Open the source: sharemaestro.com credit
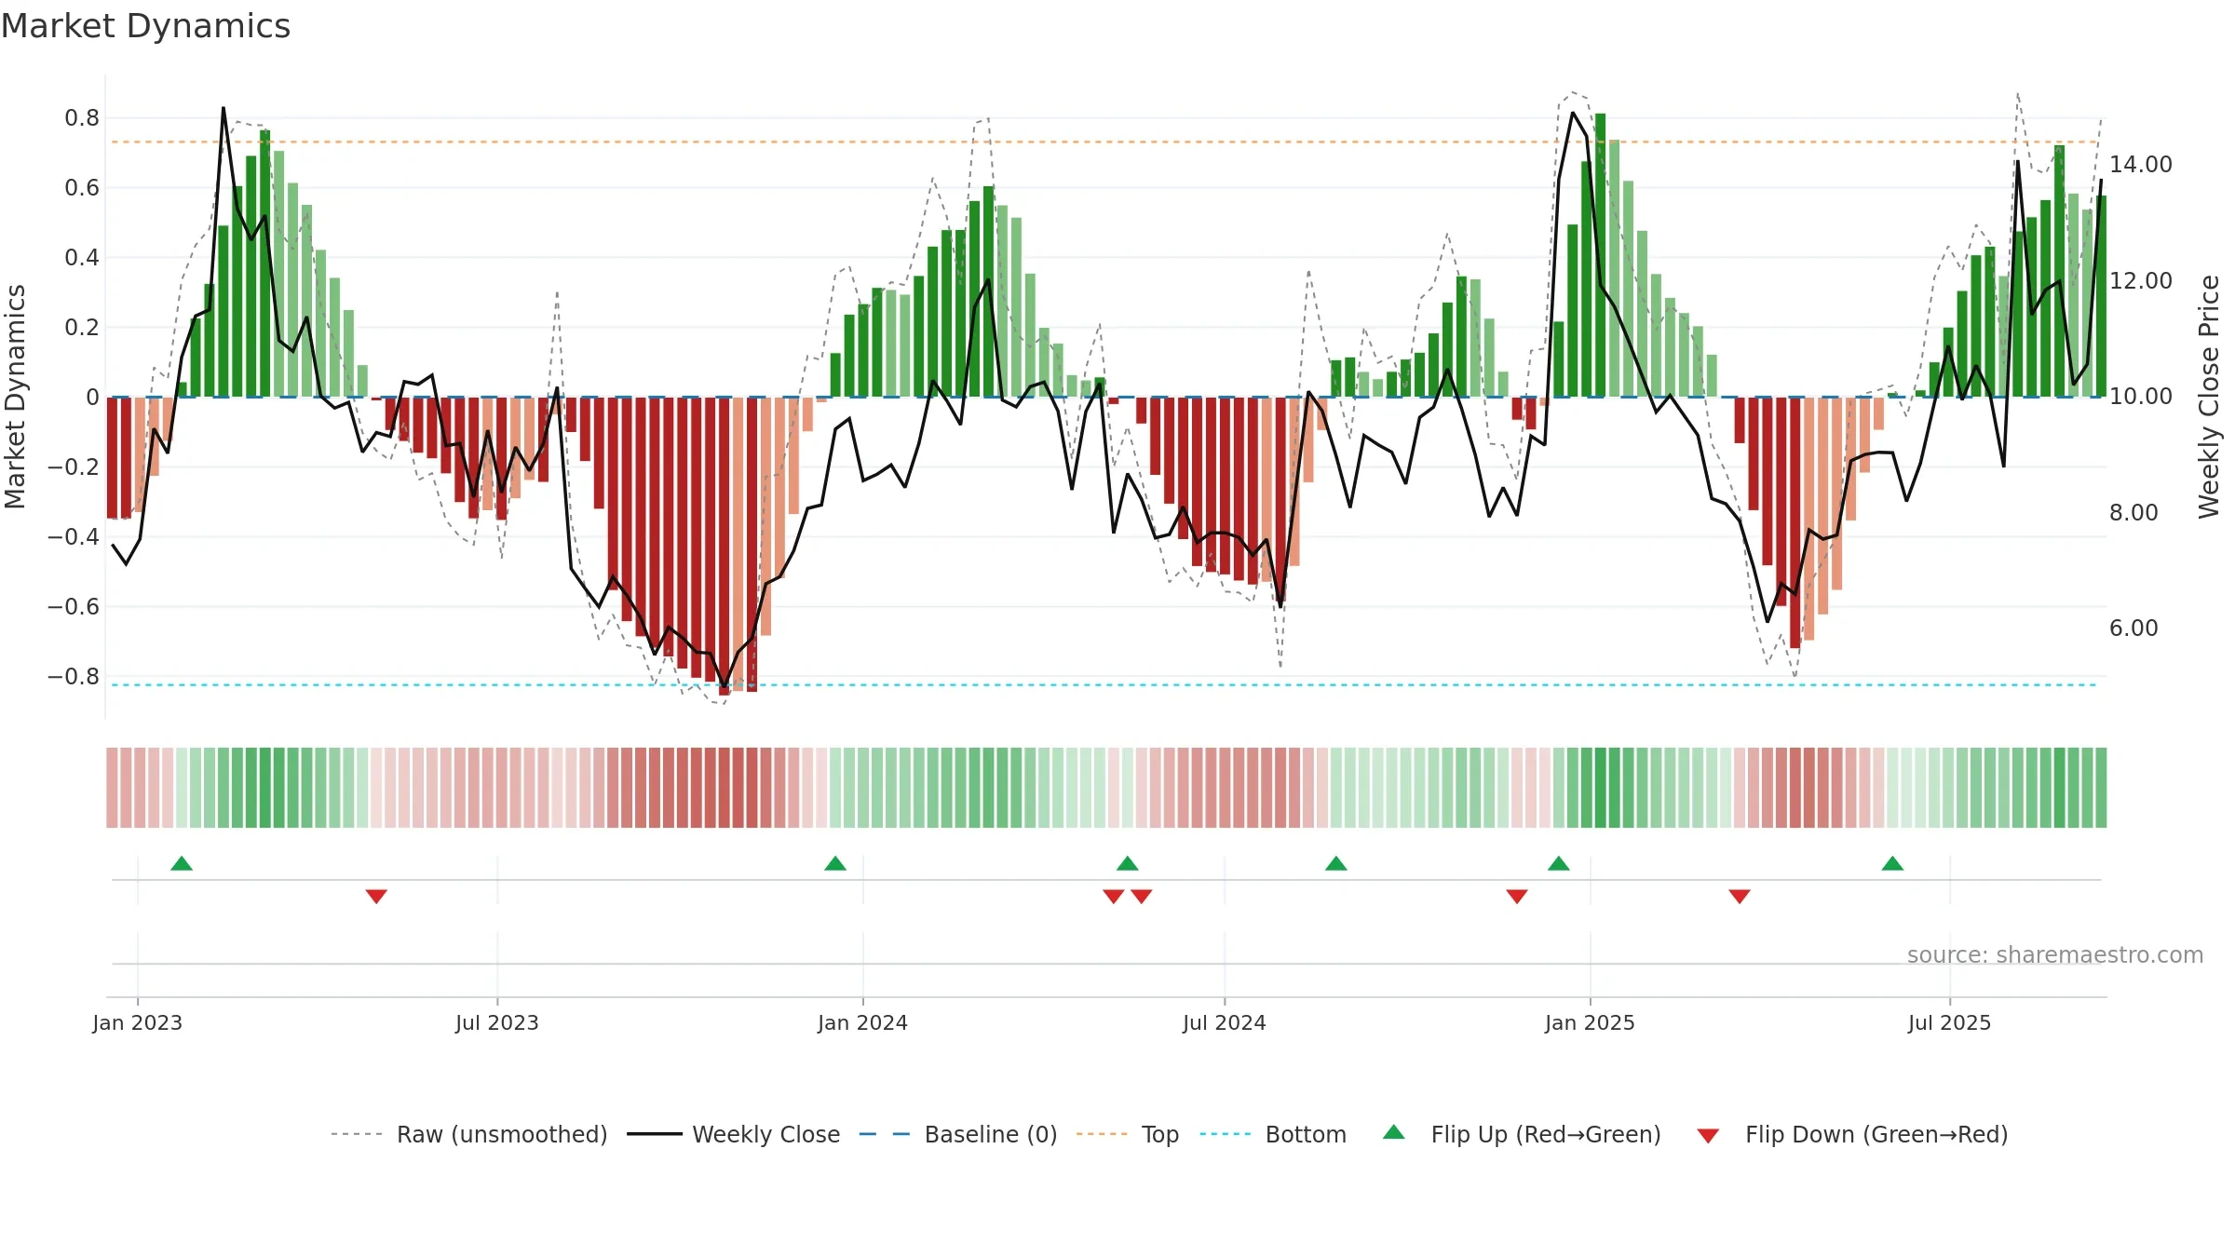Image resolution: width=2235 pixels, height=1257 pixels. point(2055,954)
